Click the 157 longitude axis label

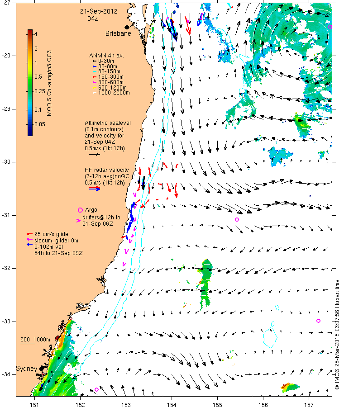coord(309,404)
